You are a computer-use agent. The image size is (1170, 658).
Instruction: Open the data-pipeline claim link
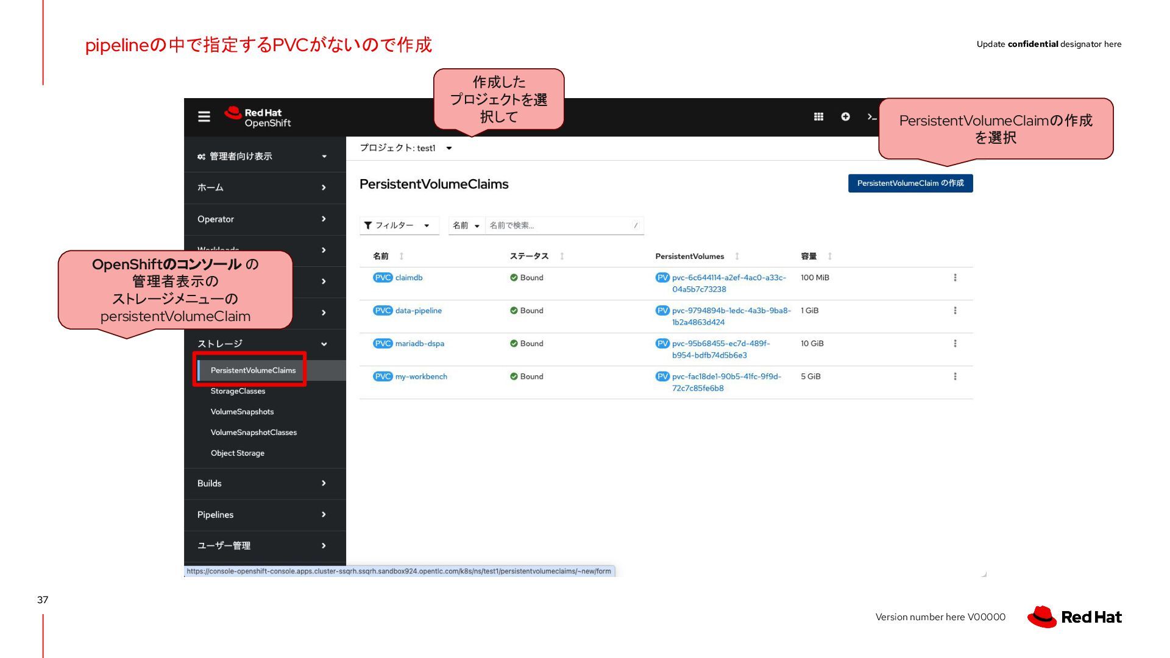click(419, 311)
